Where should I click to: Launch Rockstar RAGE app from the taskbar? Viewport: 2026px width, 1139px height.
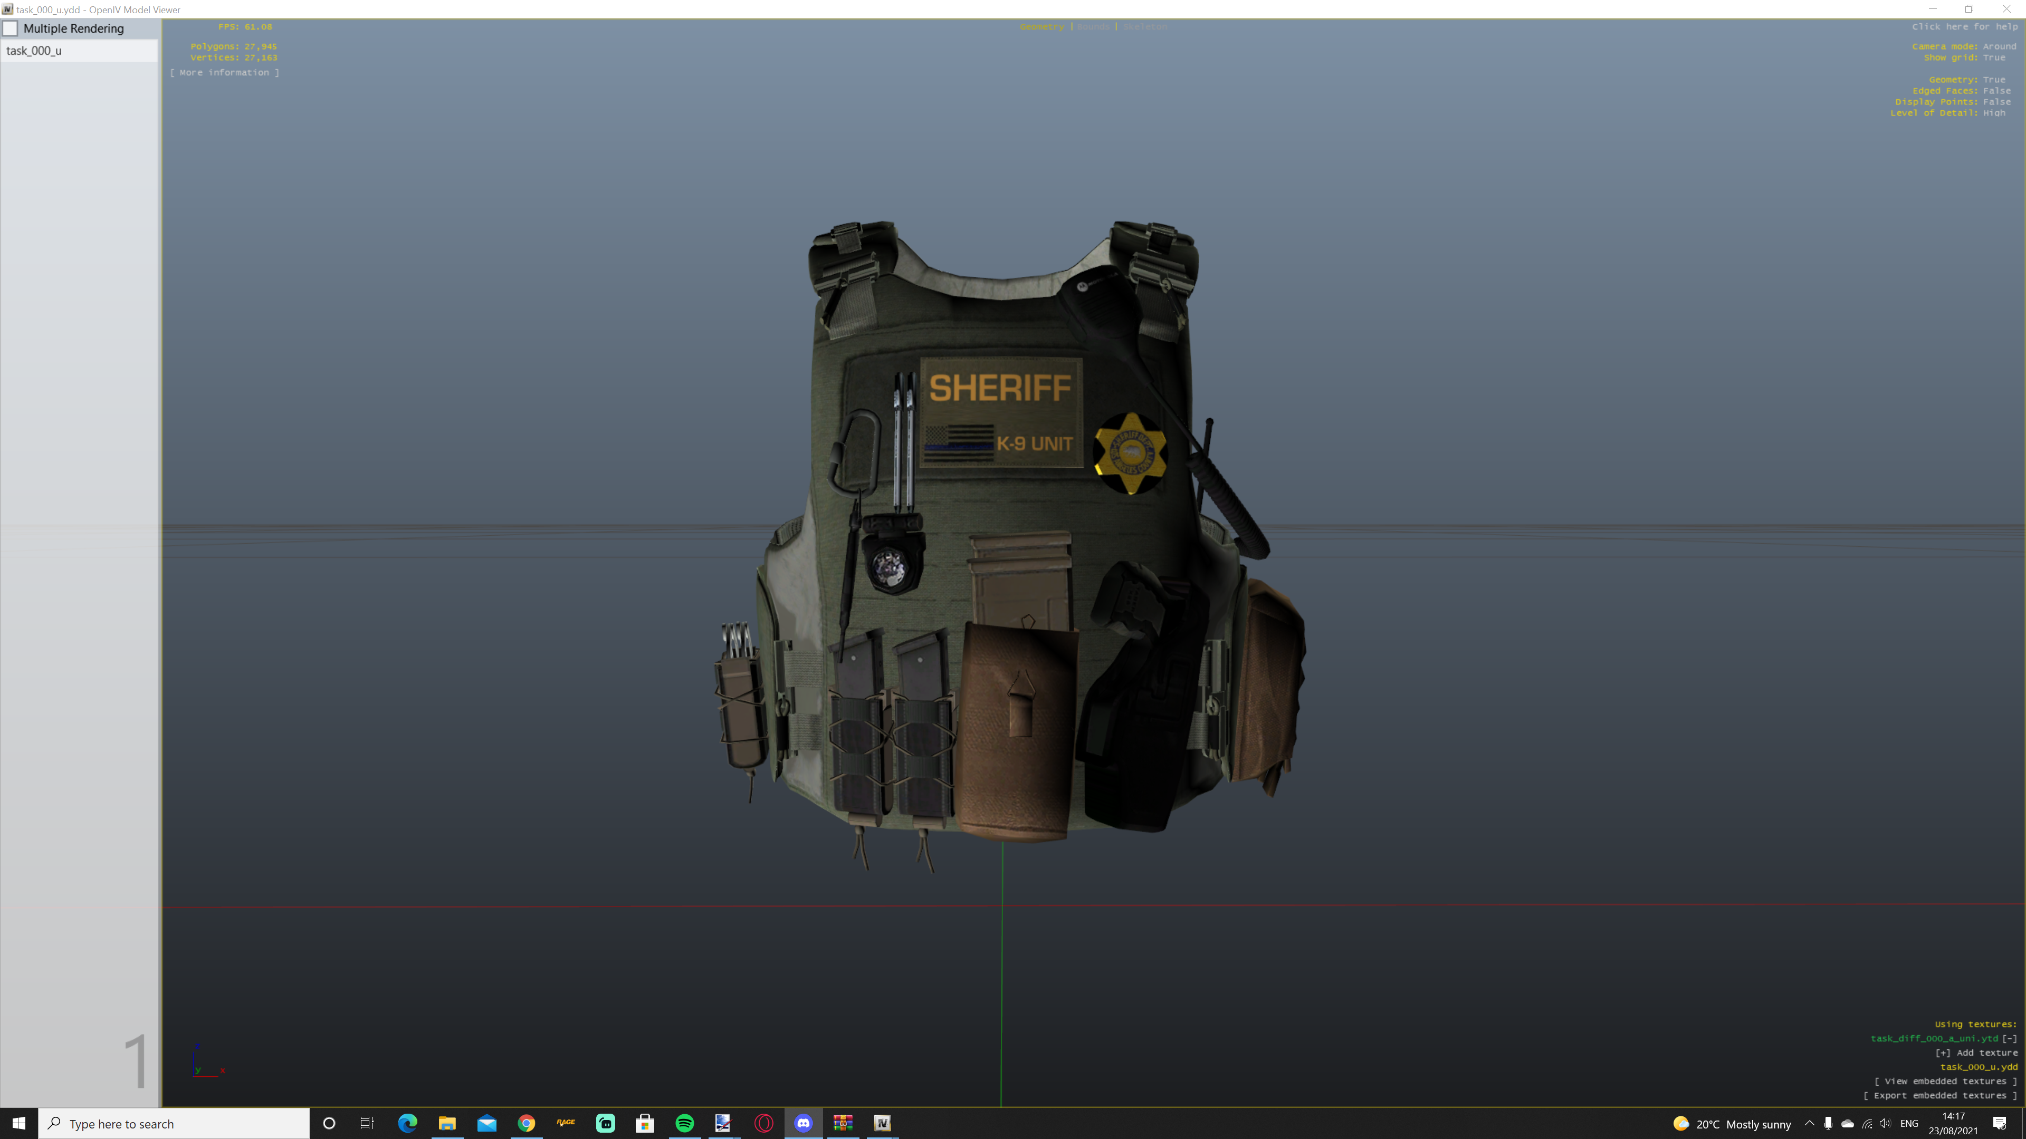pos(566,1123)
